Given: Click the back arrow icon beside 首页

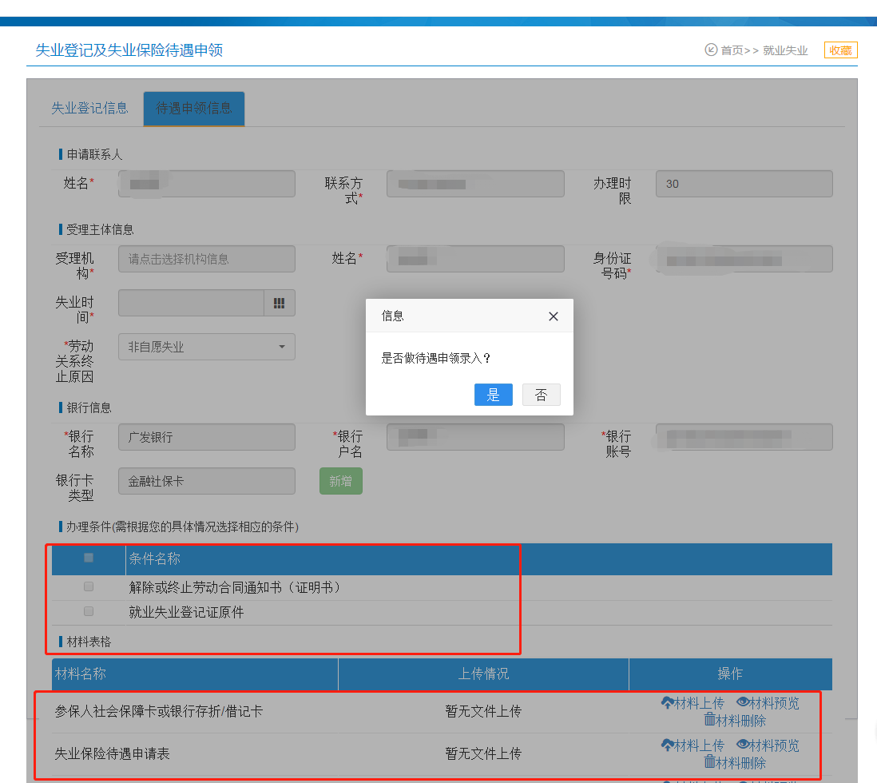Looking at the screenshot, I should pyautogui.click(x=711, y=50).
